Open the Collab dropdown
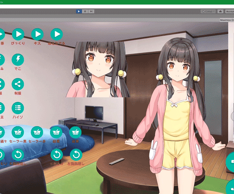The height and width of the screenshot is (194, 234). 208,11
